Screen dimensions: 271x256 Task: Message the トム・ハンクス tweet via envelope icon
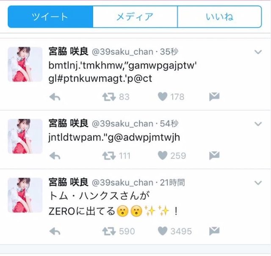tap(214, 231)
